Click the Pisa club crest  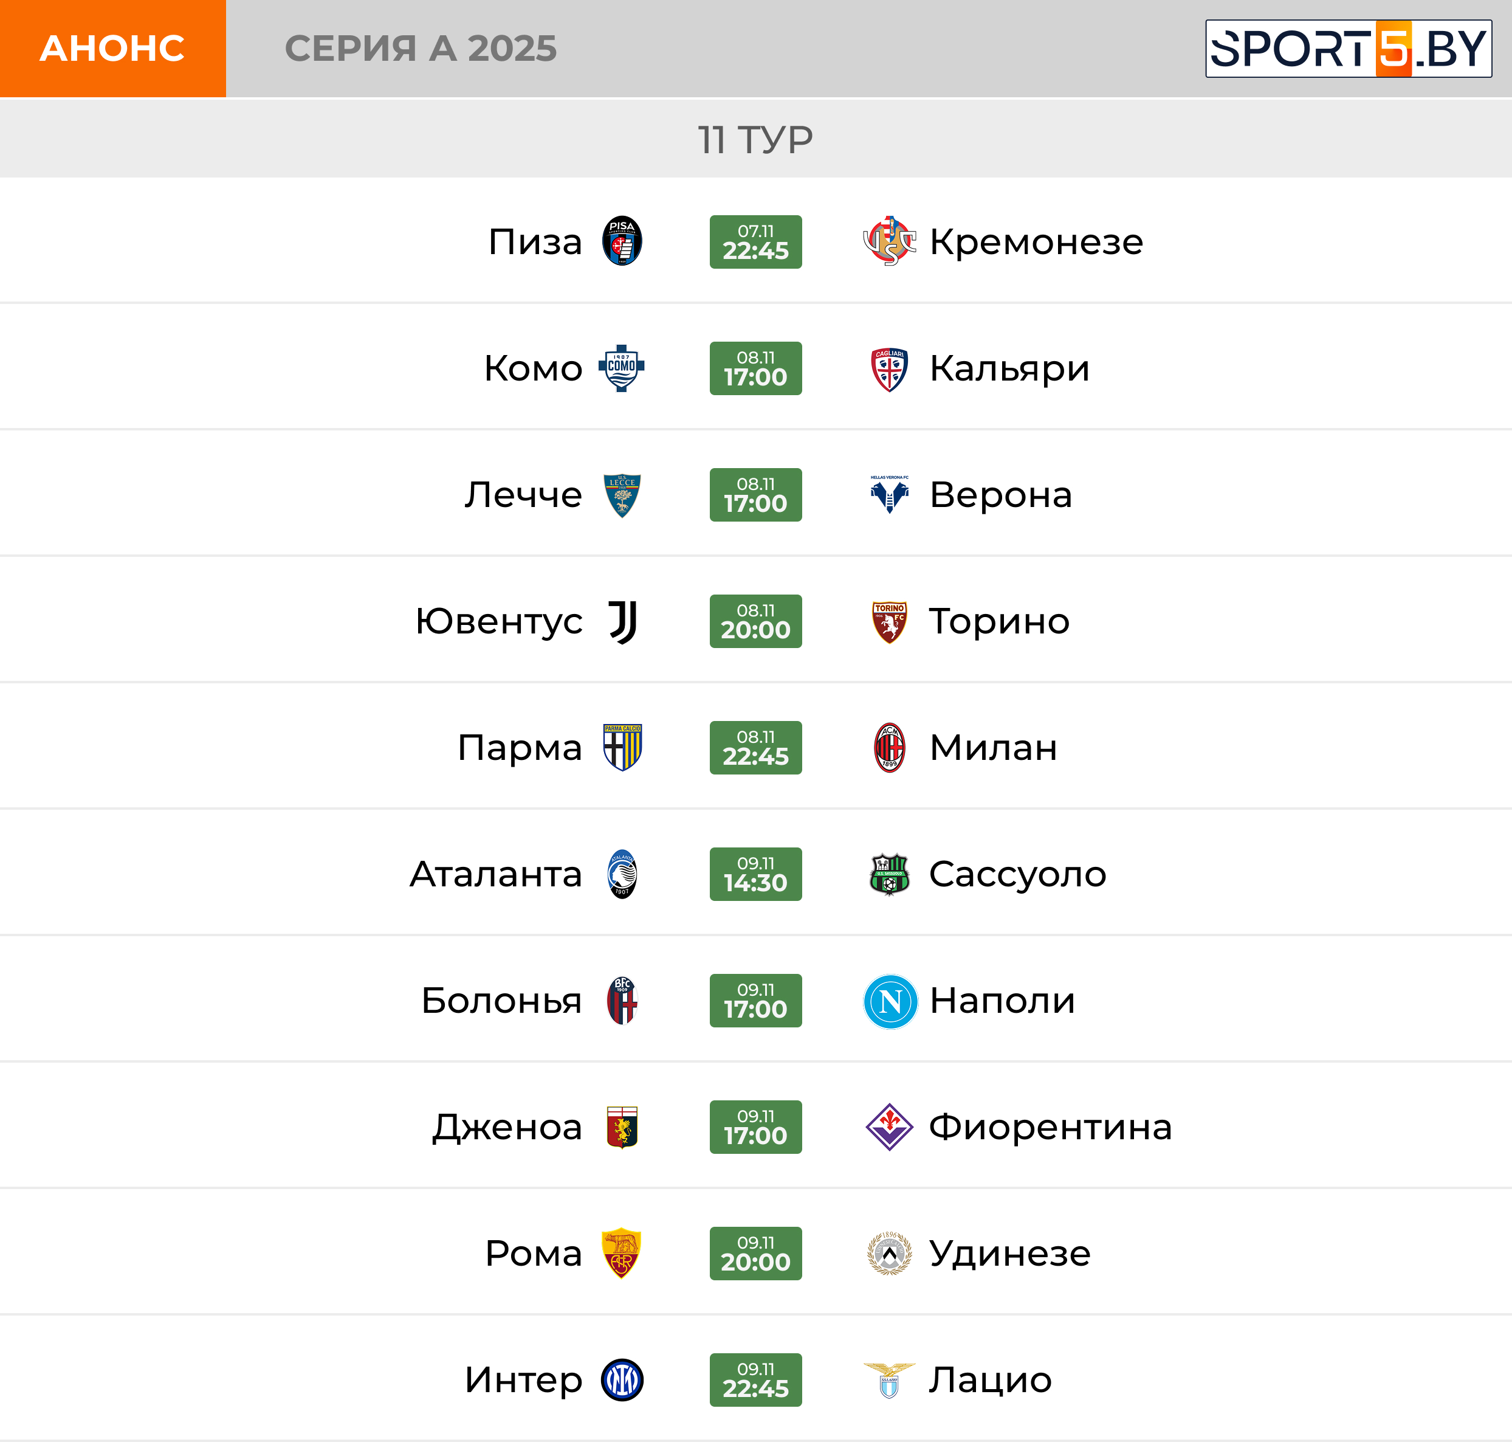click(x=622, y=241)
